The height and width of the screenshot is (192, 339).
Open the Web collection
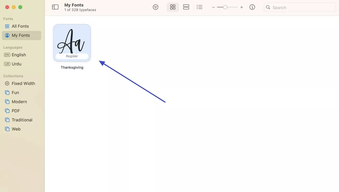pos(16,129)
